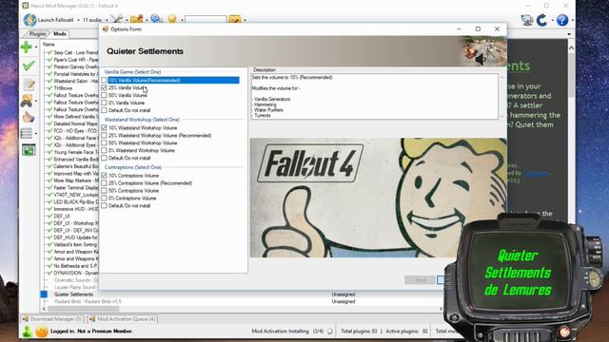
Task: Check Default/Do not install under Contraptions
Action: pos(104,205)
